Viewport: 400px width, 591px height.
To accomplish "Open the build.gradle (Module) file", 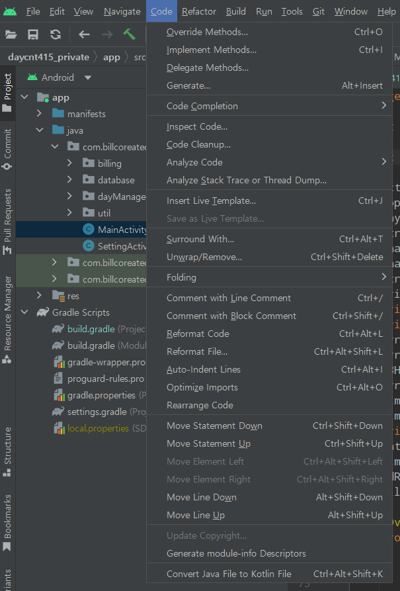I will (99, 345).
